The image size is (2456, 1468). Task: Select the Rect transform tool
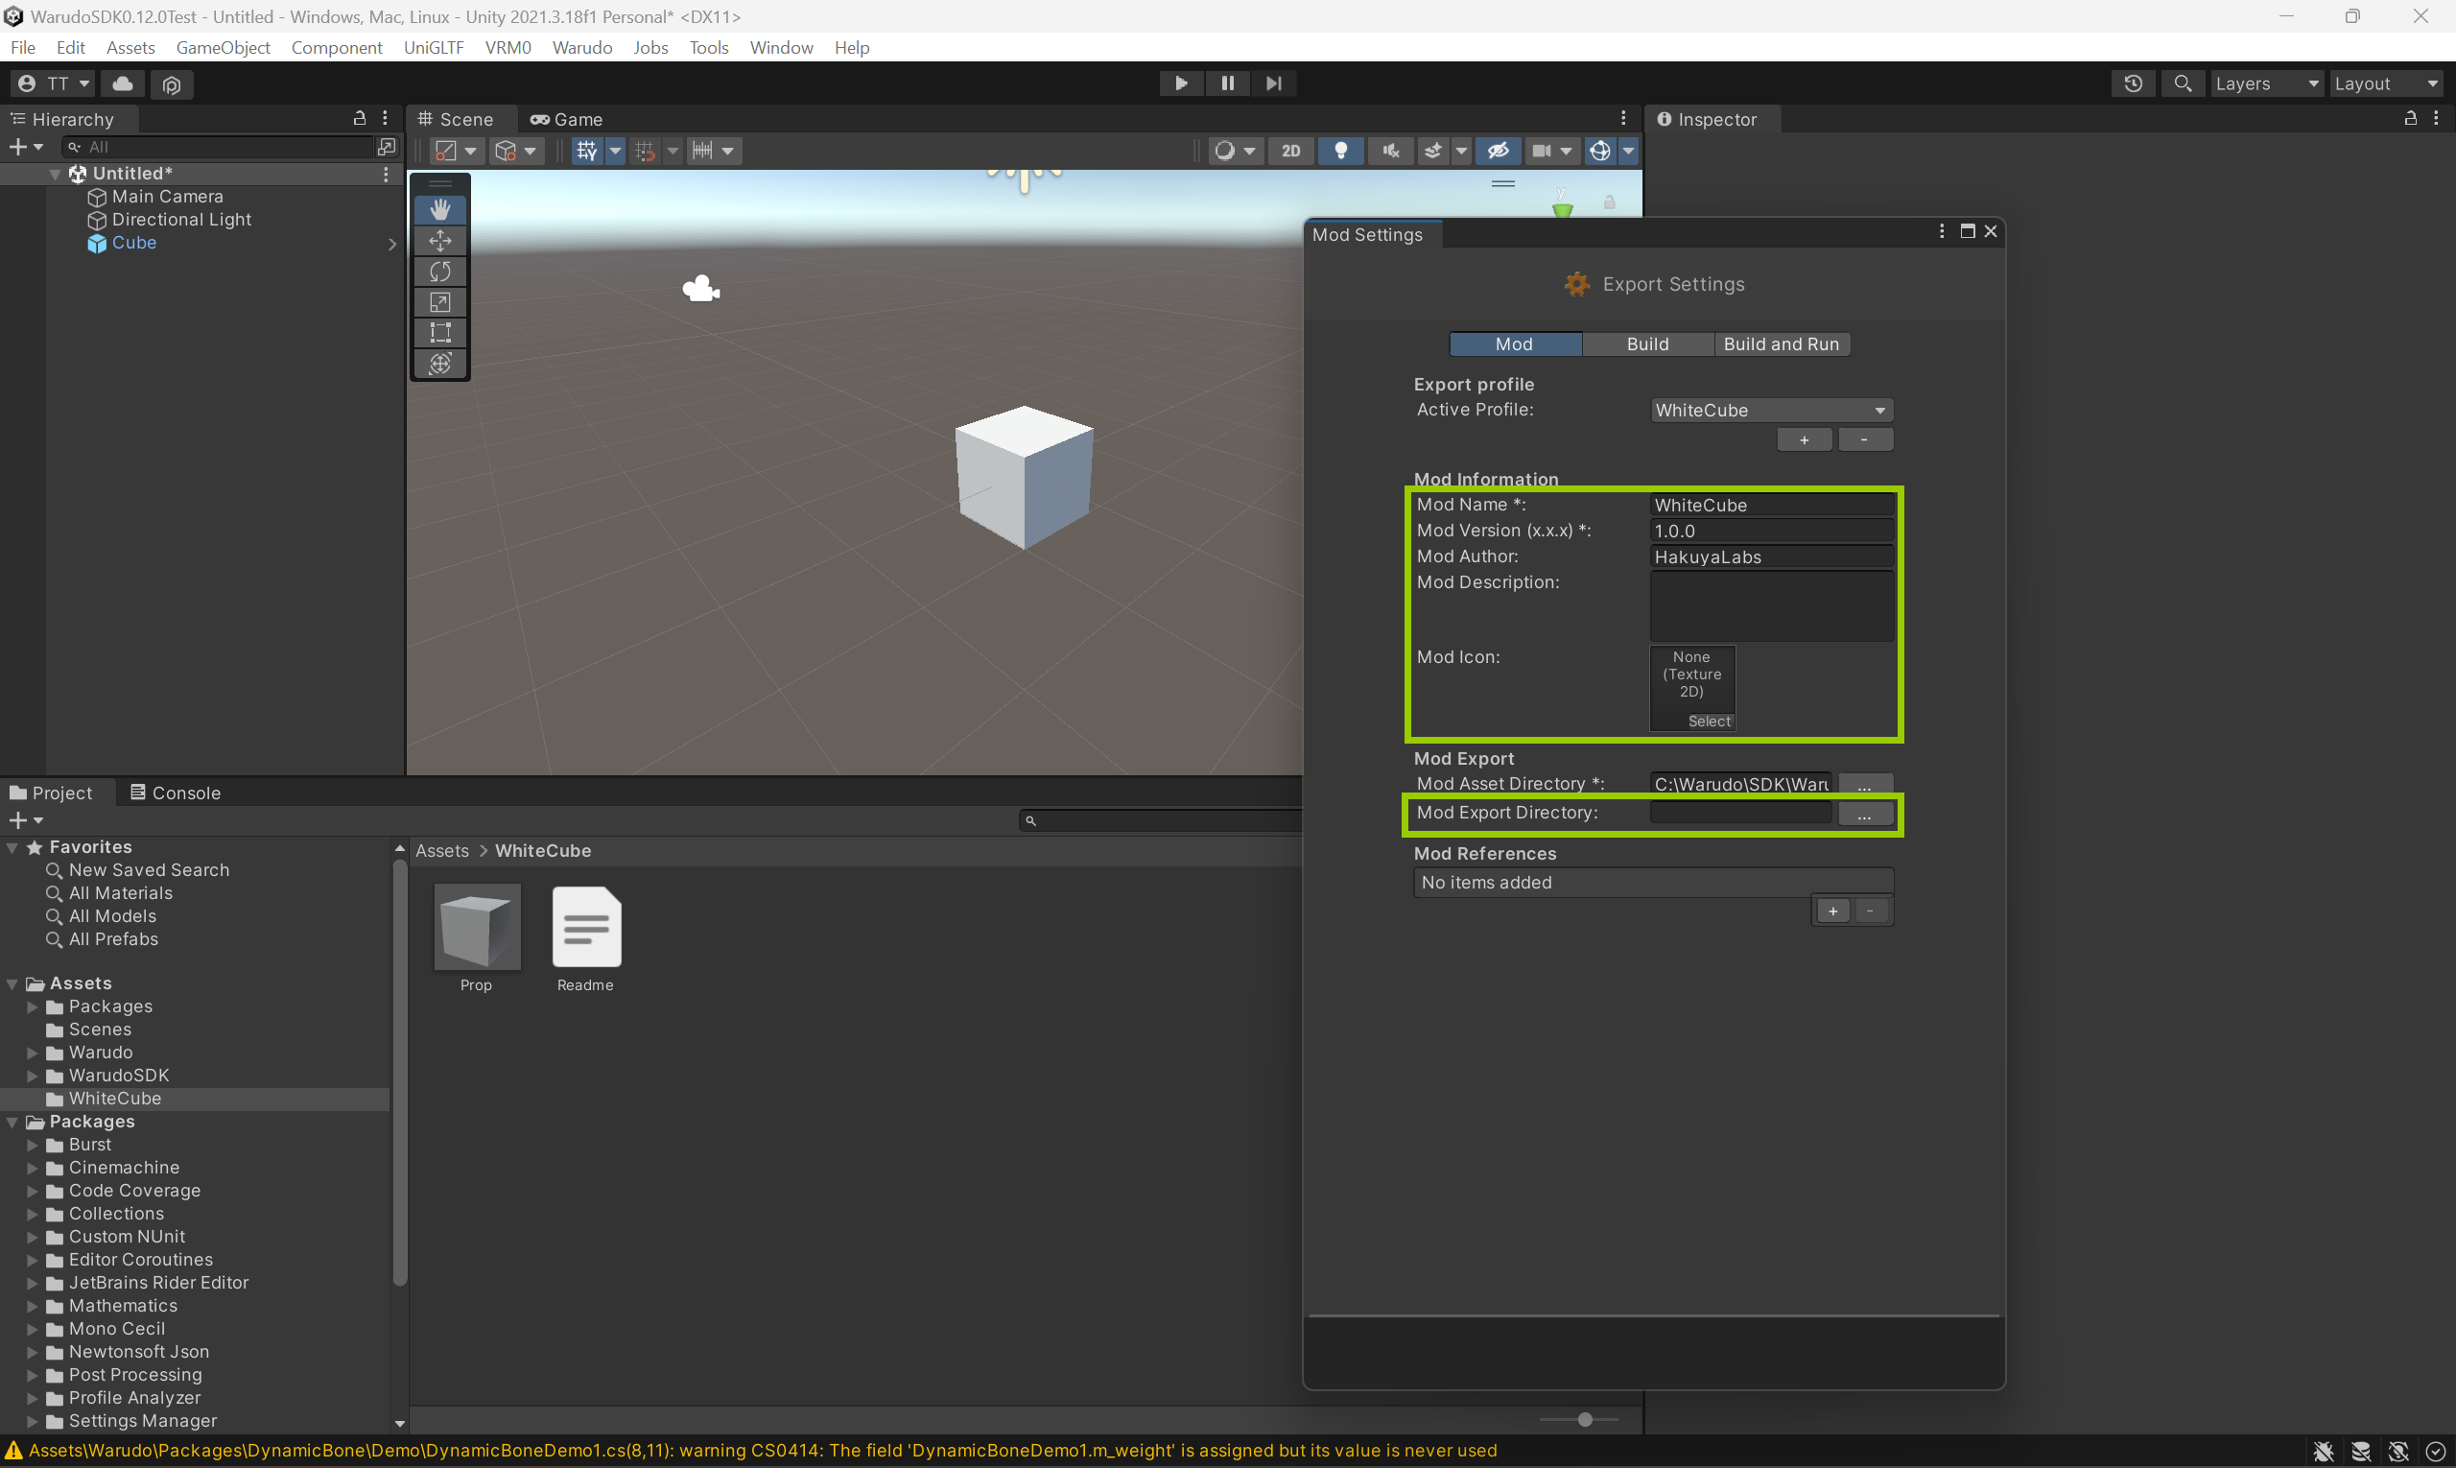[x=440, y=332]
